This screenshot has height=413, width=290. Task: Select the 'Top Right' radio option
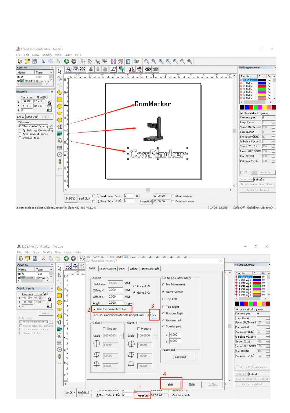164,307
